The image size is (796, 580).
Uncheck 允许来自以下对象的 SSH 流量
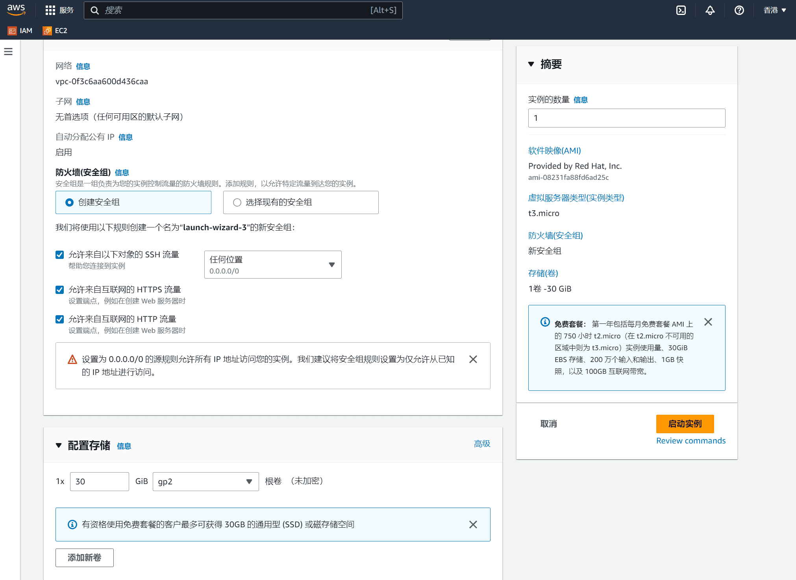pyautogui.click(x=59, y=255)
